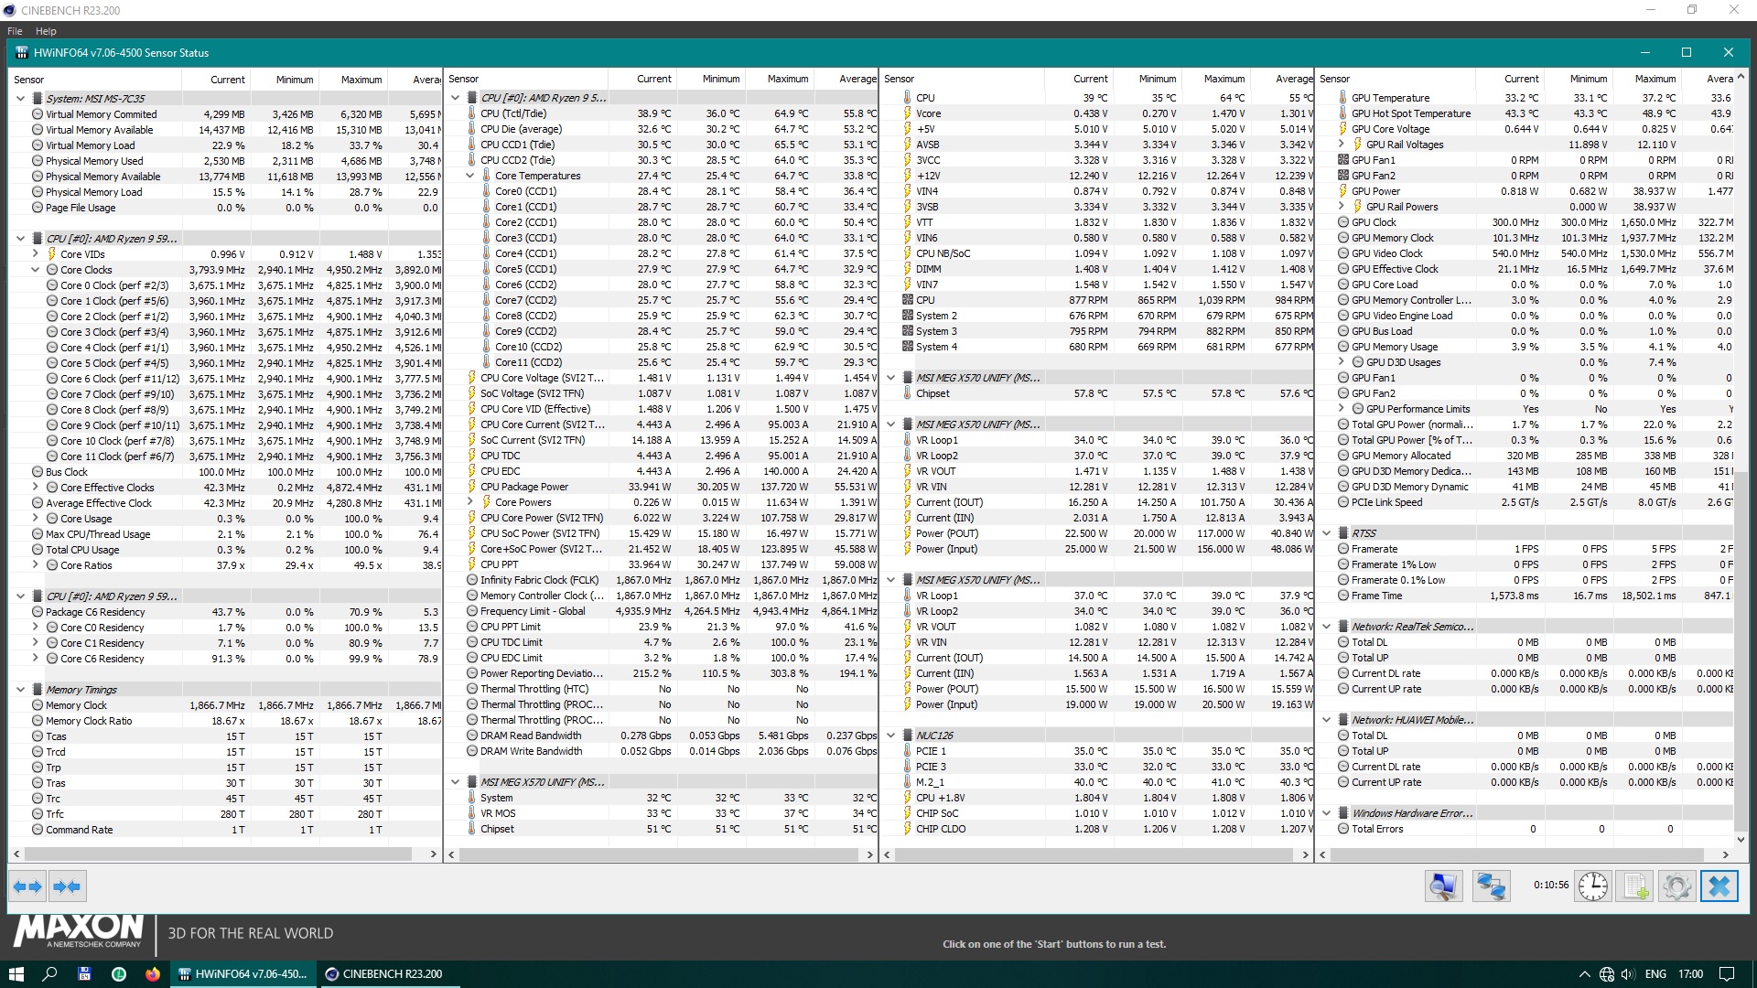Viewport: 1757px width, 988px height.
Task: Open the Help menu
Action: click(46, 31)
